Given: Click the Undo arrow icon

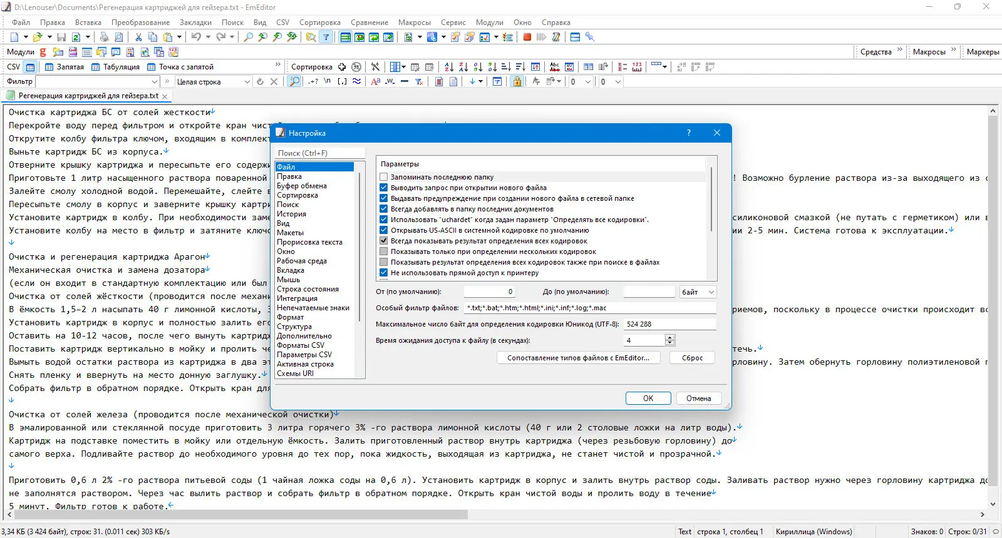Looking at the screenshot, I should coord(196,38).
